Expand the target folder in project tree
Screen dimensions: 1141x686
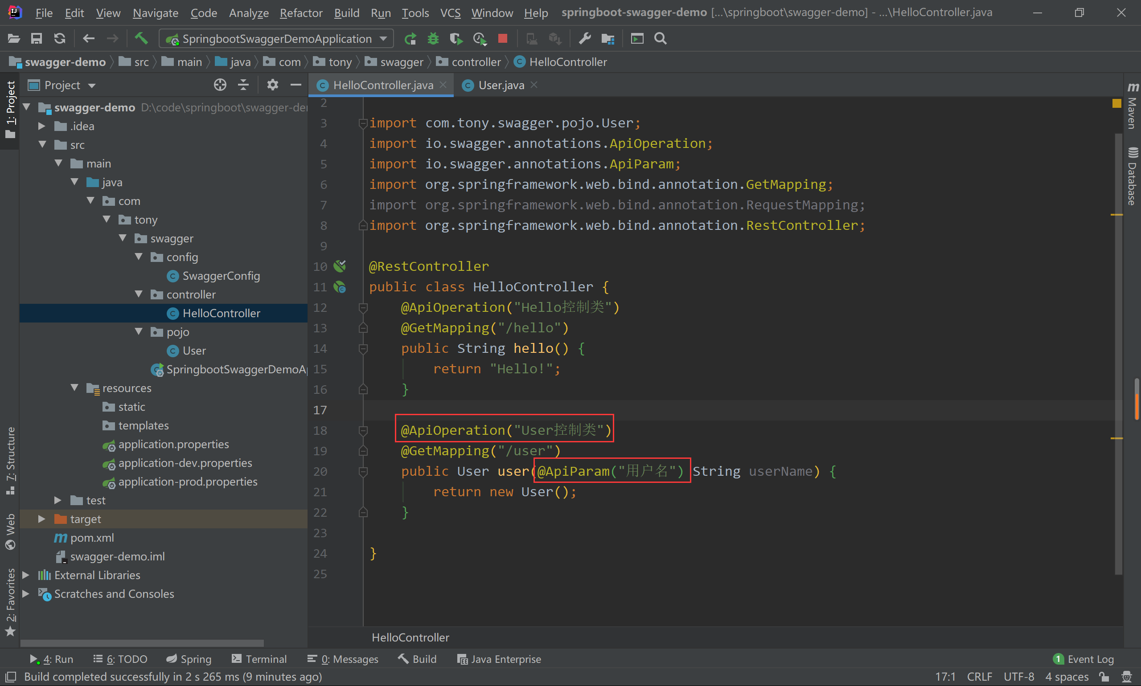coord(41,519)
